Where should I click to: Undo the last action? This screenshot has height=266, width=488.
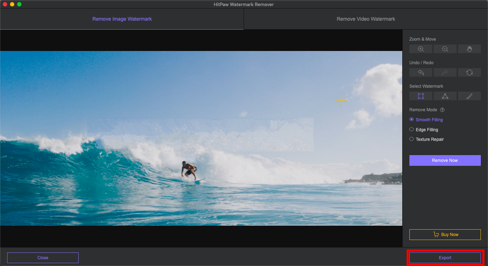point(421,72)
